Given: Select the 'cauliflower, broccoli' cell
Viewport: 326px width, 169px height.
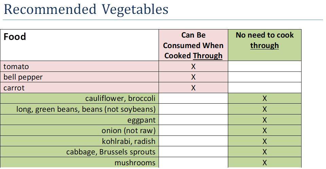Looking at the screenshot, I should [120, 99].
